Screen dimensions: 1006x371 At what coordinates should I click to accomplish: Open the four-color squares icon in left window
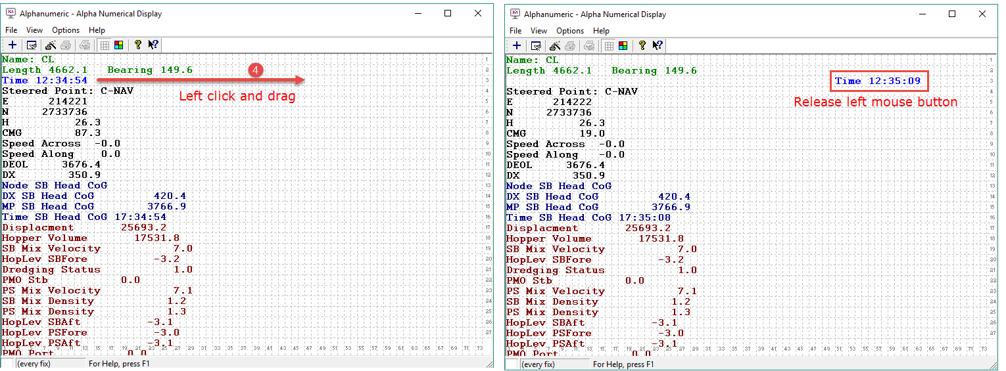coord(119,45)
